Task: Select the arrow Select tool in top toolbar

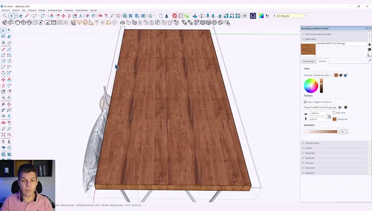Action: [11, 16]
